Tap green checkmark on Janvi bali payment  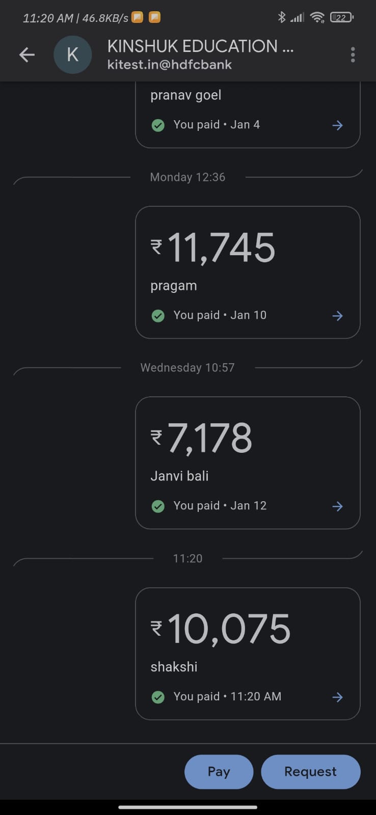158,506
